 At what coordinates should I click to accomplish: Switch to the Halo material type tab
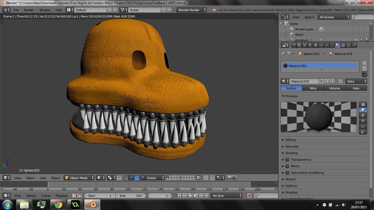(356, 88)
